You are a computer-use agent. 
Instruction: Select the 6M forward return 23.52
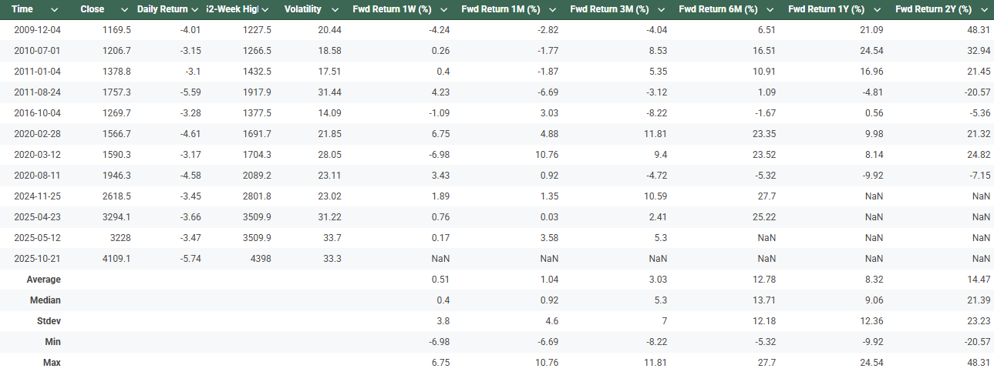(764, 155)
